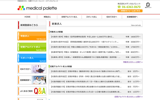The width and height of the screenshot is (160, 100).
Task: Click the blue スポット求人 Spot job banner
Action: click(x=32, y=58)
